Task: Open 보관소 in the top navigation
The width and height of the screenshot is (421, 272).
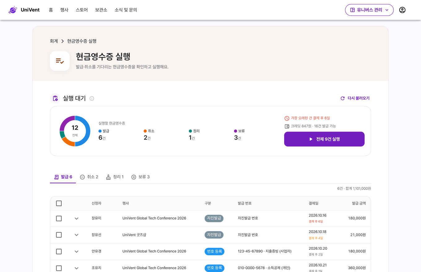Action: [x=101, y=10]
